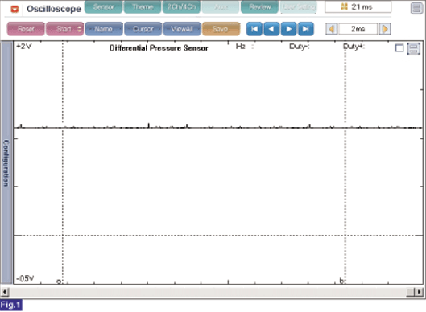Image resolution: width=426 pixels, height=312 pixels.
Task: Click the Hz readout label
Action: [x=241, y=47]
